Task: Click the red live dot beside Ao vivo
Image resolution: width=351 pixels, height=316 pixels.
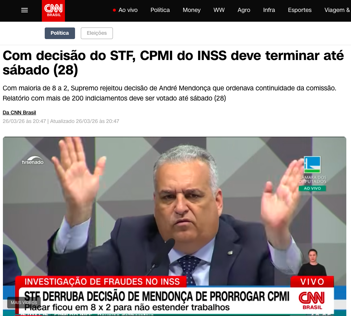Action: [x=114, y=10]
